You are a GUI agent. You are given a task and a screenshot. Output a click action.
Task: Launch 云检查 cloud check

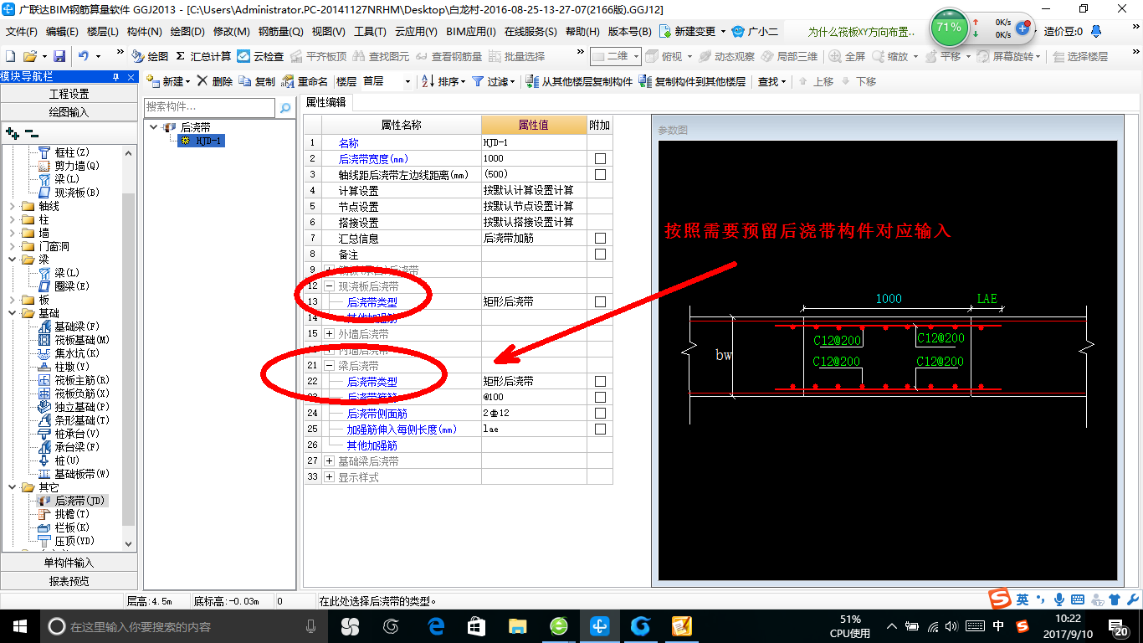coord(260,56)
